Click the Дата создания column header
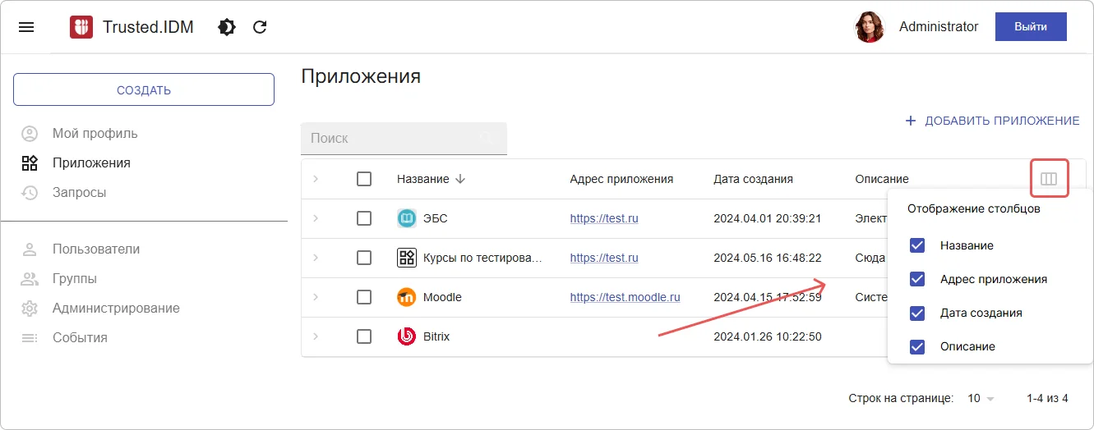 tap(753, 179)
